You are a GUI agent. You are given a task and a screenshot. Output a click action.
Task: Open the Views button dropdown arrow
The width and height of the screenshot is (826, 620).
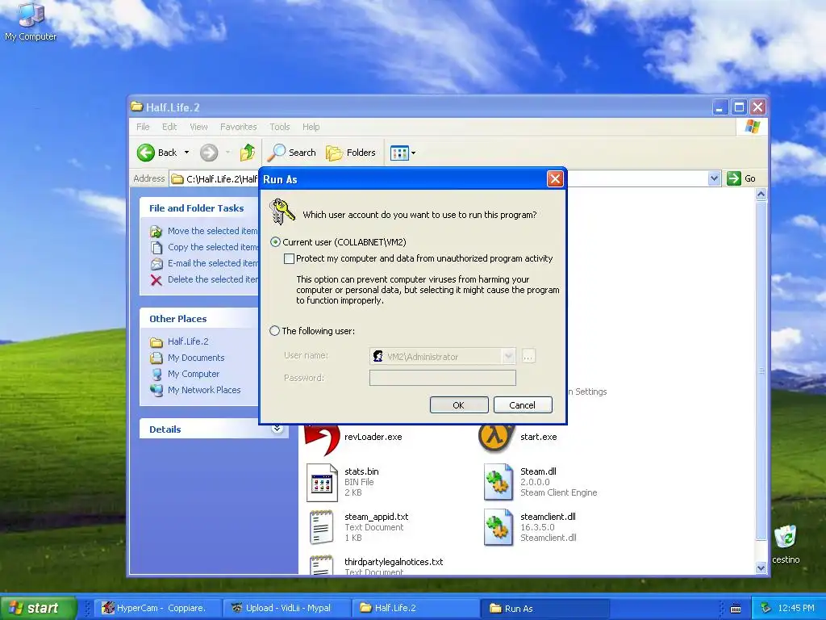pos(414,153)
